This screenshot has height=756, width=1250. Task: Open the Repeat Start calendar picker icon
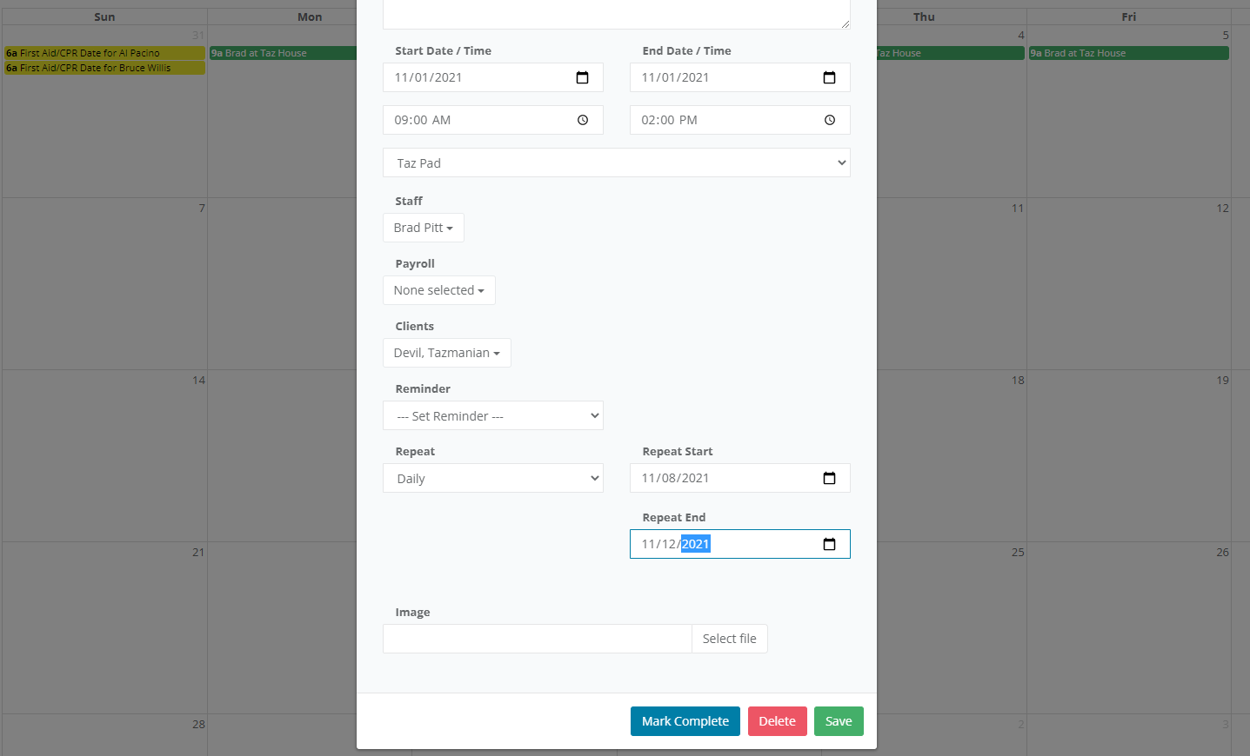[x=829, y=478]
